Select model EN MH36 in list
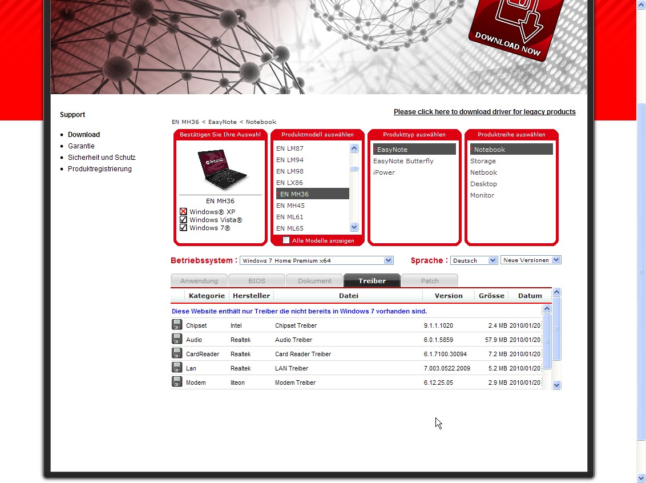This screenshot has width=646, height=483. point(313,194)
